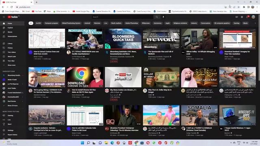Go to Home in the sidebar
The width and height of the screenshot is (260, 146).
pyautogui.click(x=13, y=24)
